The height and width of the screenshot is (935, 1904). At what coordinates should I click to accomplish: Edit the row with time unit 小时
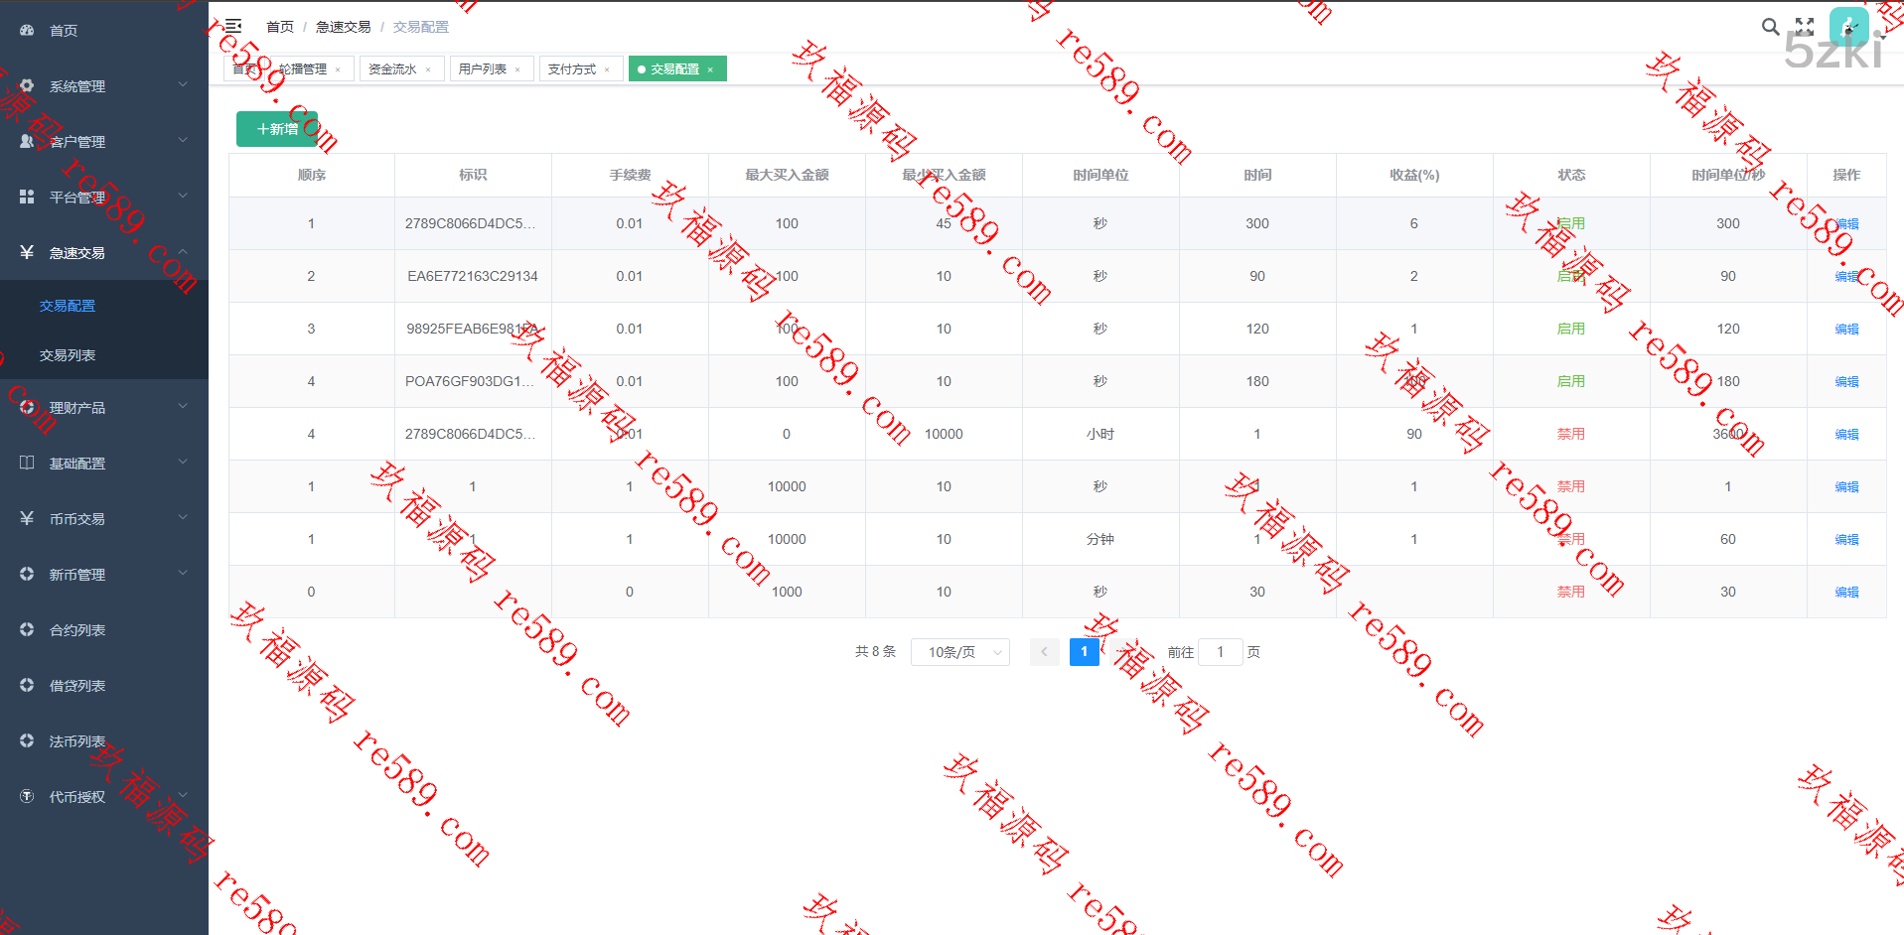[1846, 434]
